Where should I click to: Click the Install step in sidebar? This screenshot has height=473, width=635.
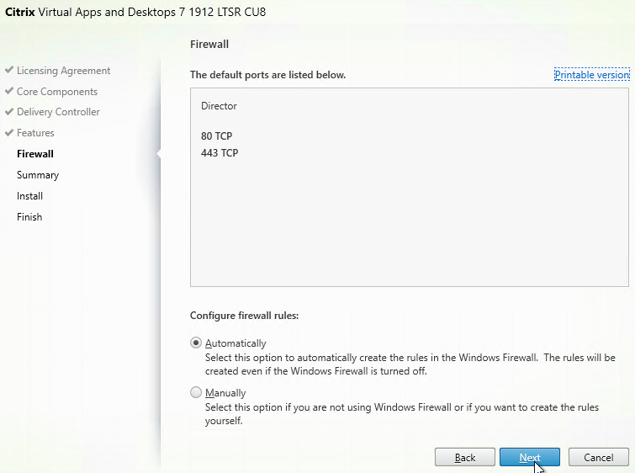pyautogui.click(x=29, y=196)
